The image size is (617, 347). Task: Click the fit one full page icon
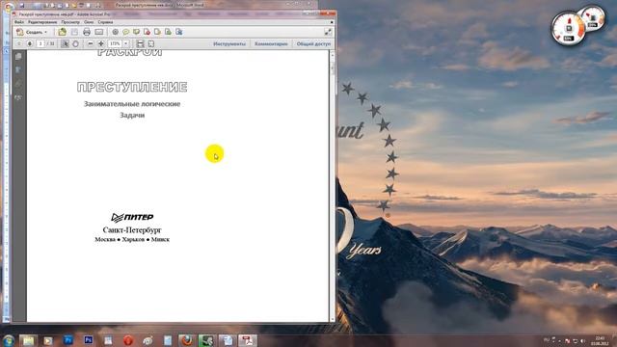pos(151,43)
